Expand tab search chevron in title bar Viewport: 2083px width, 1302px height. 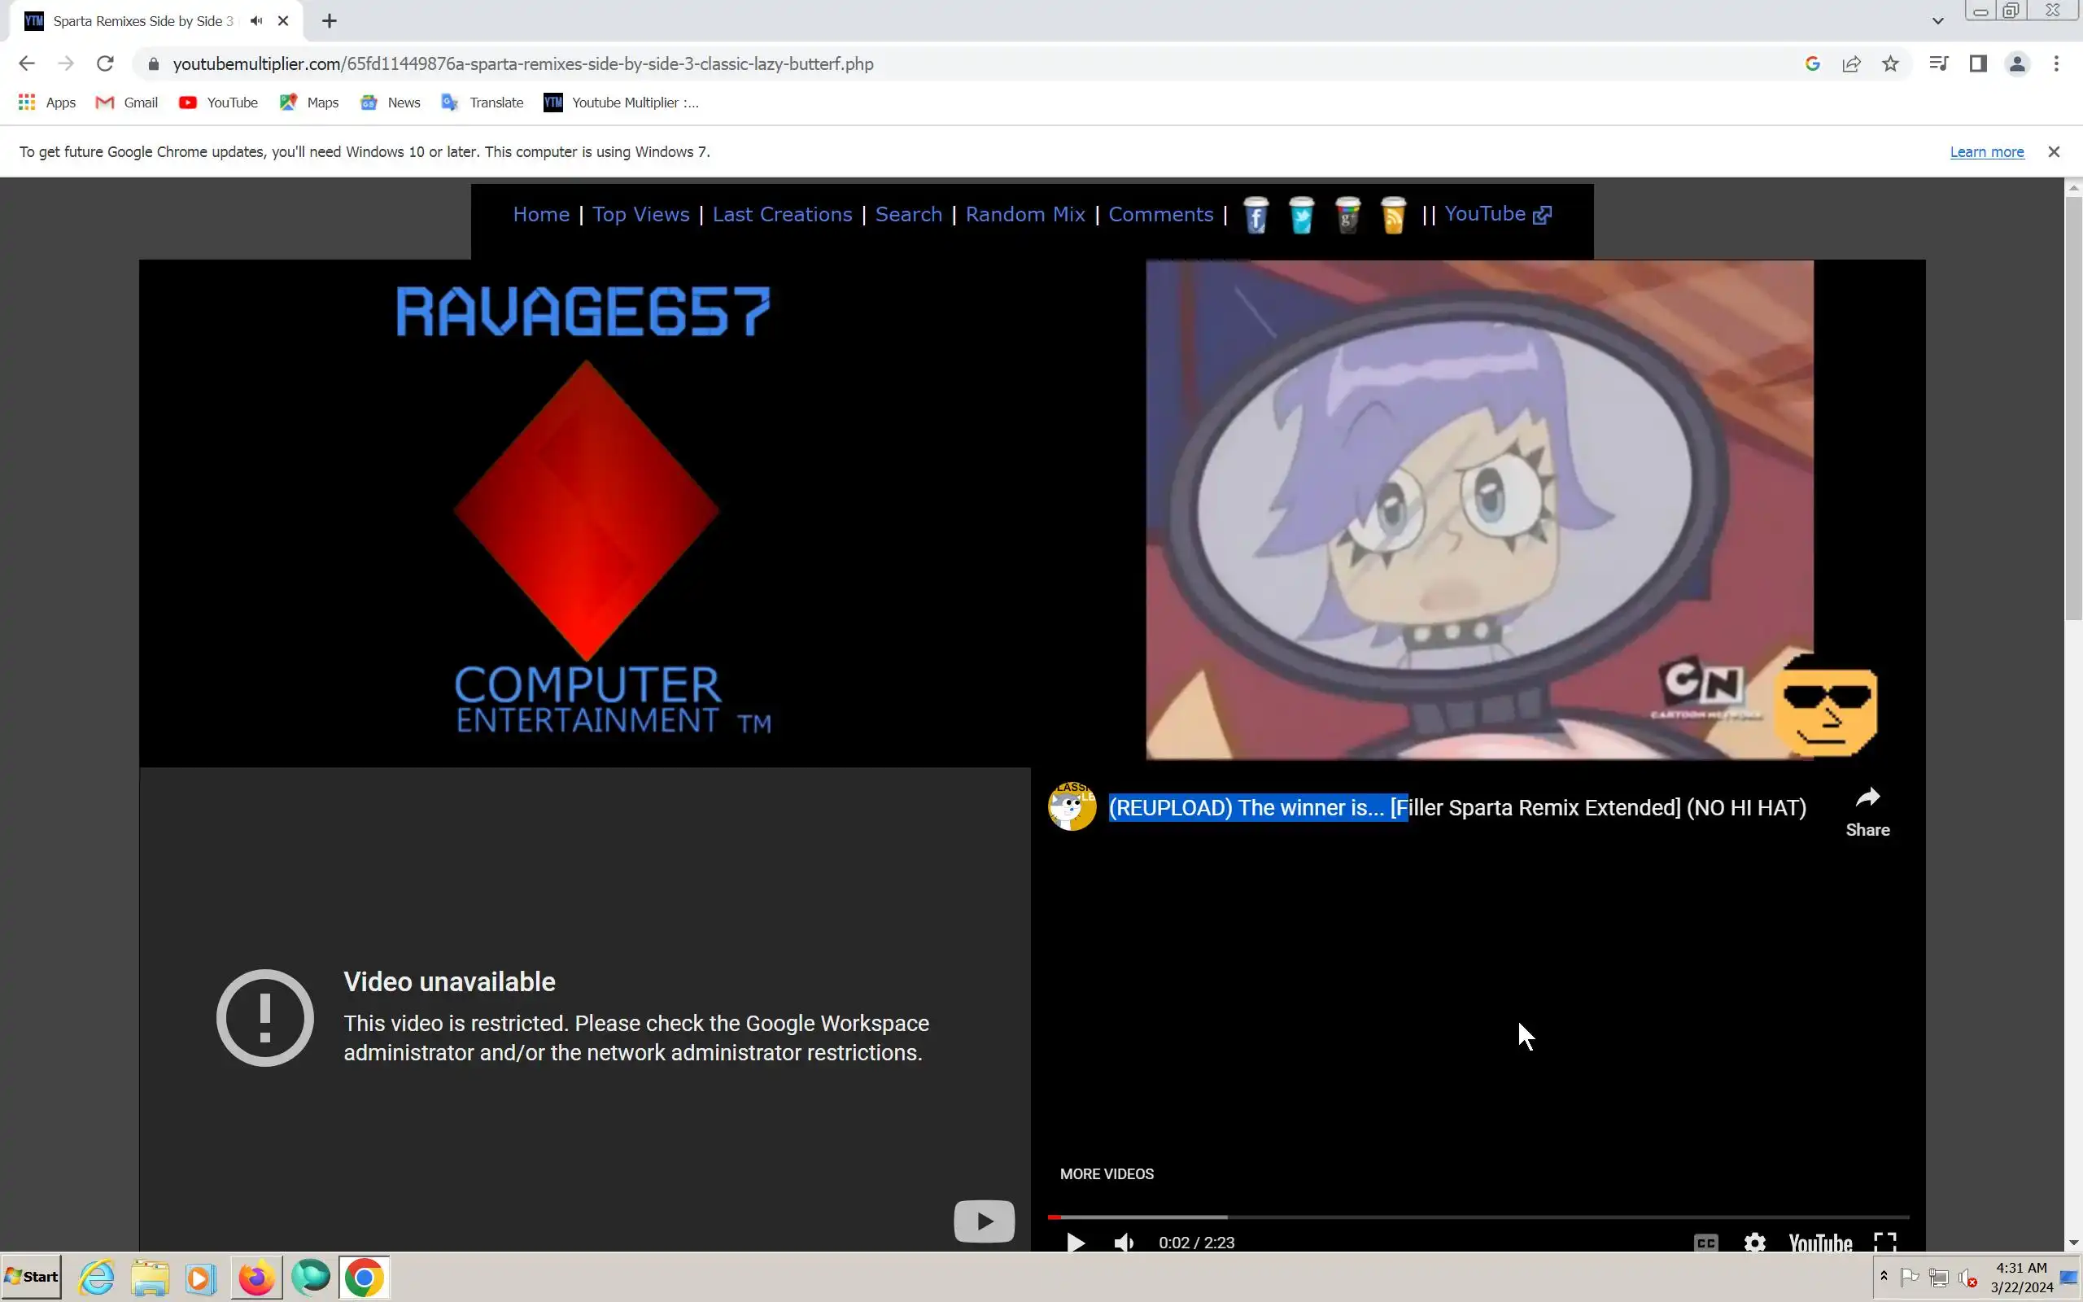click(1937, 20)
